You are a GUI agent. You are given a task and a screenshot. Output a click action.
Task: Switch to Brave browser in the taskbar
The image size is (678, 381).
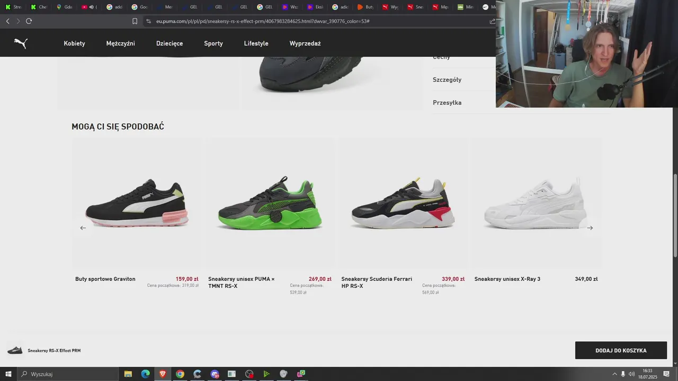click(163, 374)
